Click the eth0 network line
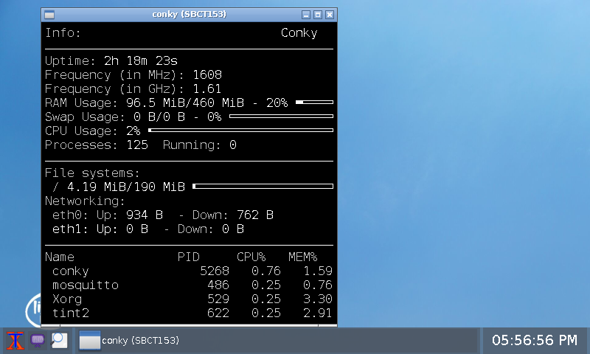Image resolution: width=590 pixels, height=354 pixels. click(163, 215)
